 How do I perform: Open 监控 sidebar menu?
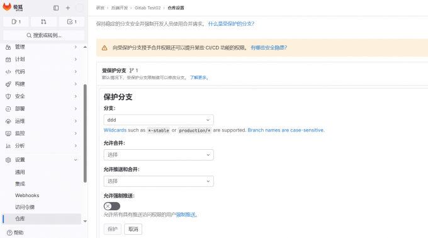(42, 133)
